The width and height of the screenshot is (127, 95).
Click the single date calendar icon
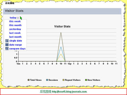(7, 41)
